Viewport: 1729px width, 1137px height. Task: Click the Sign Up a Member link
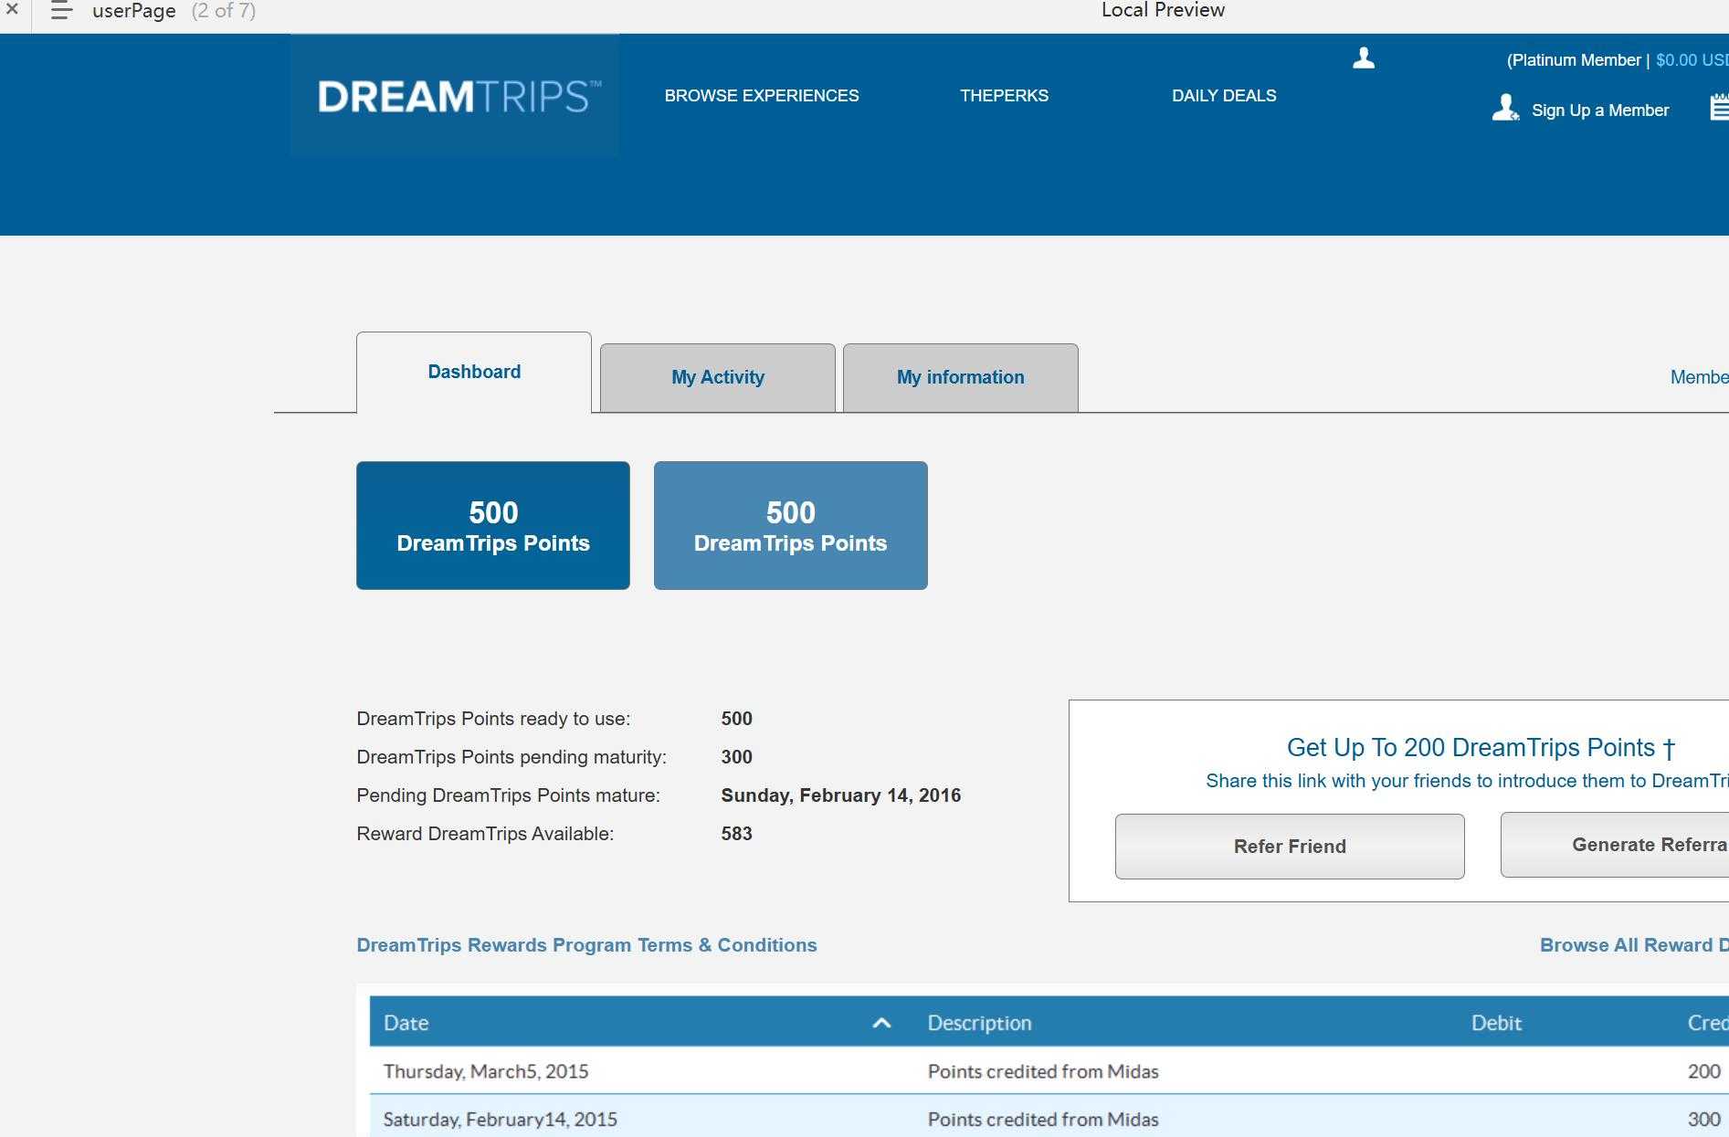(1600, 111)
